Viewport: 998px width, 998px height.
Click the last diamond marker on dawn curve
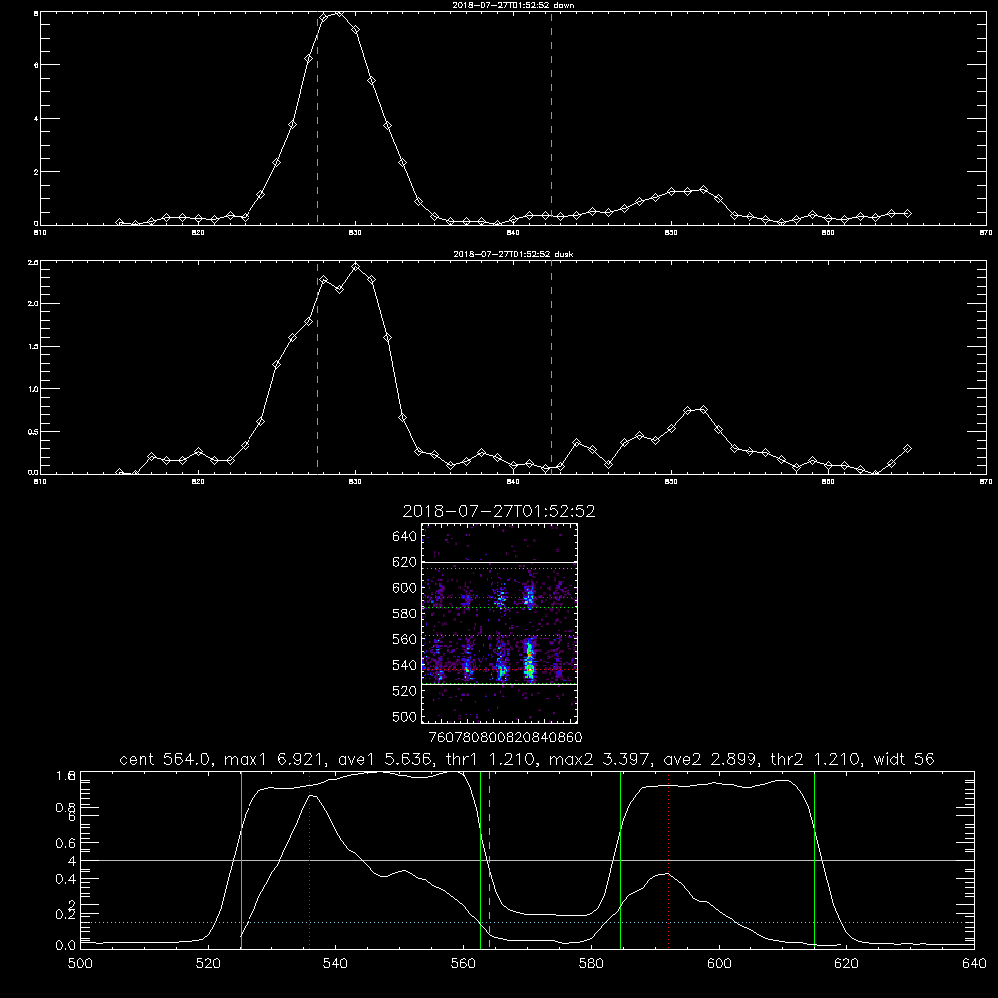pyautogui.click(x=907, y=214)
